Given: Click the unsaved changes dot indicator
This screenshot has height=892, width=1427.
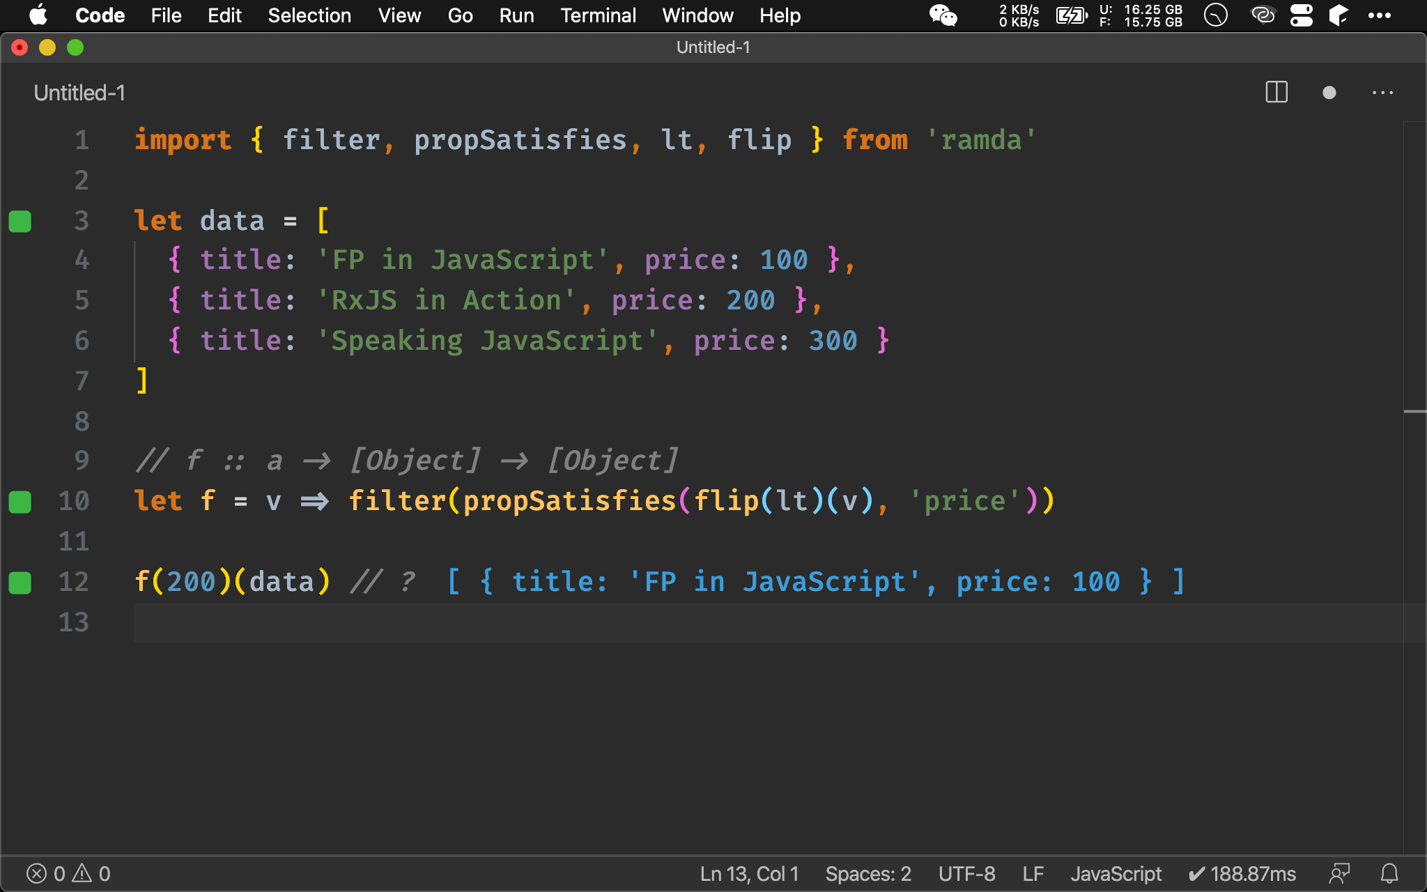Looking at the screenshot, I should click(1329, 92).
